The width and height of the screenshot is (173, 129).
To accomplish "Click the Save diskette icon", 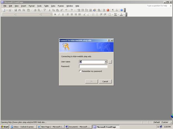I will pyautogui.click(x=16, y=10).
